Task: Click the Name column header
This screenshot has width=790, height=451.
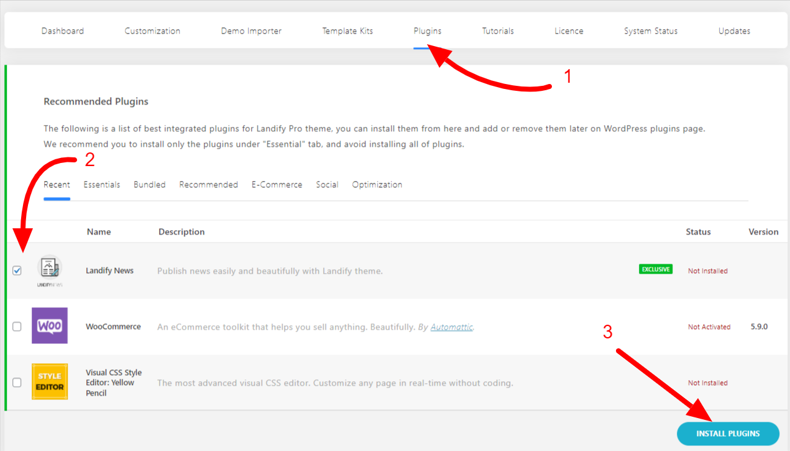Action: pos(99,232)
